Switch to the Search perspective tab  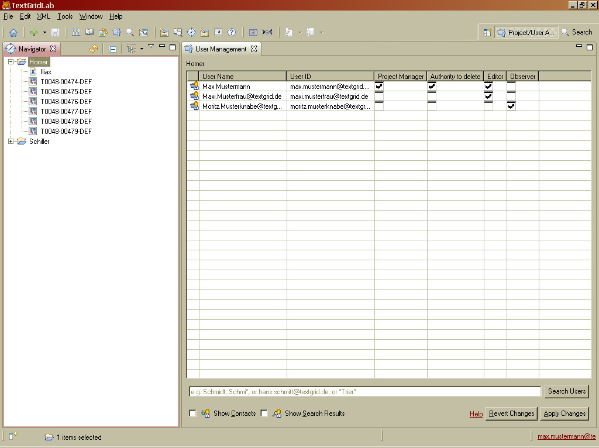coord(576,33)
